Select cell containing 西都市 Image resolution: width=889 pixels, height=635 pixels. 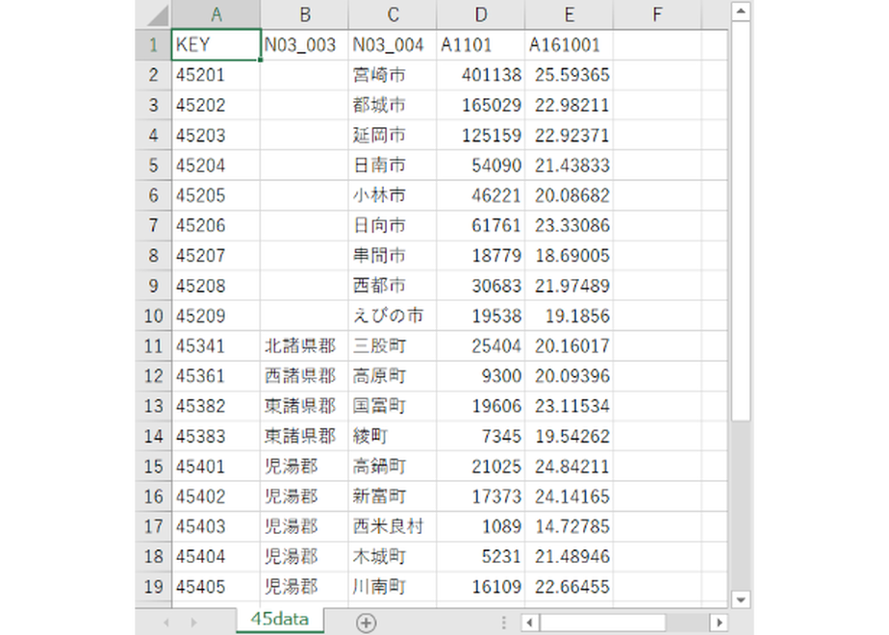pyautogui.click(x=393, y=285)
